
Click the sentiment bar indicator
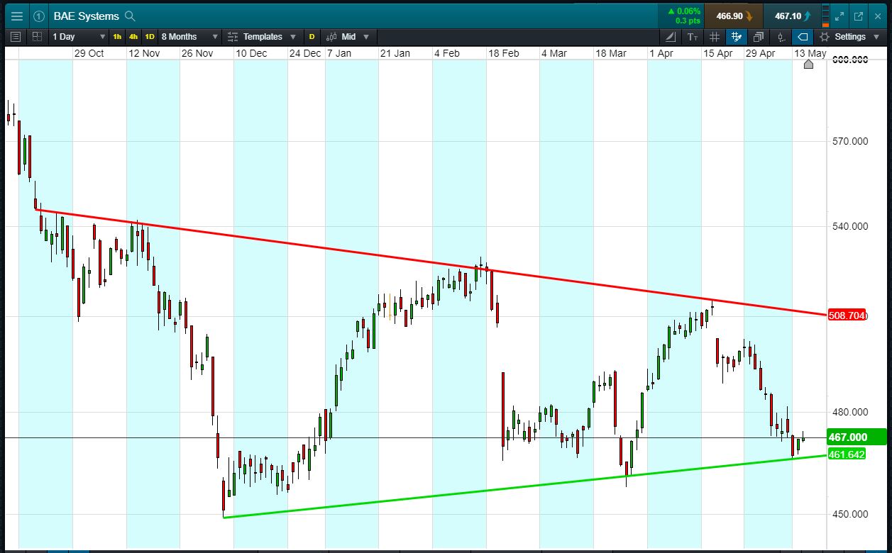coord(825,16)
